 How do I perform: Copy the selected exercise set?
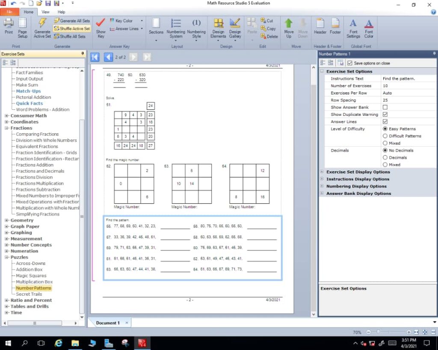point(268,29)
